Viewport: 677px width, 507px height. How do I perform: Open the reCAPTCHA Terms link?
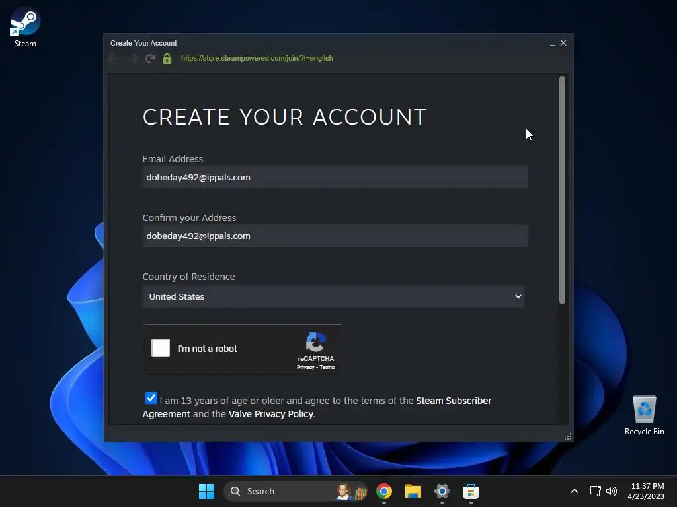[x=327, y=367]
